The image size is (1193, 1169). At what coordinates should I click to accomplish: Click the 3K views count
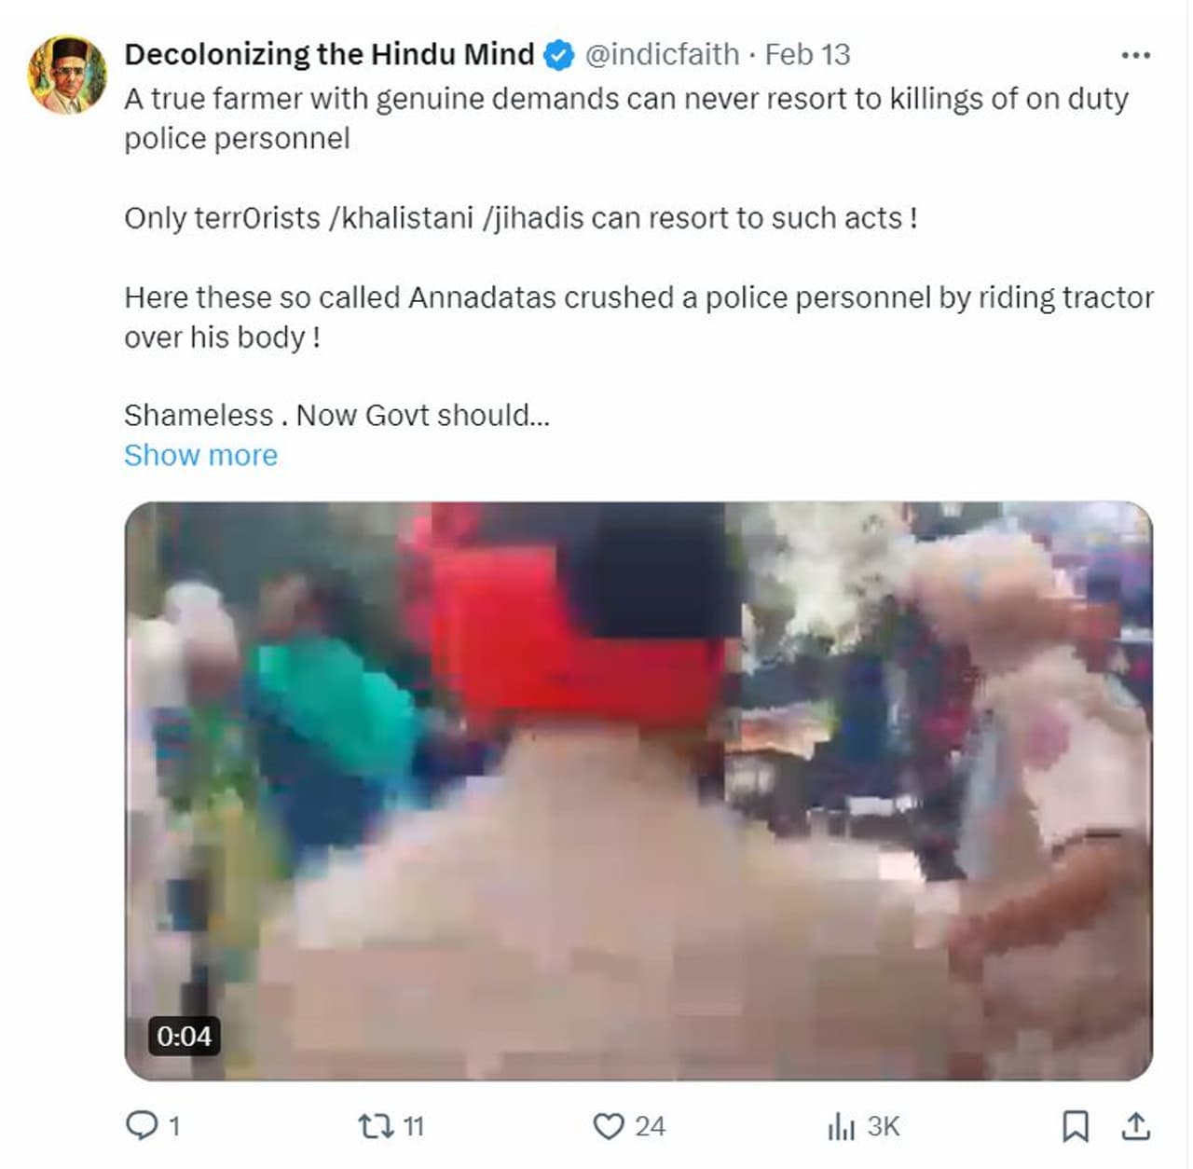[x=883, y=1127]
